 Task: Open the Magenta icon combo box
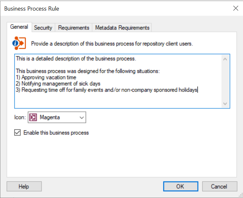point(57,117)
